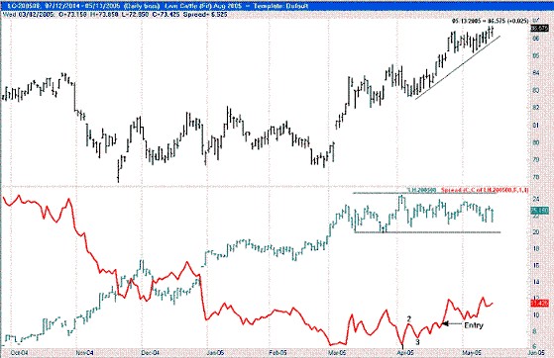
Task: Click the 85 price axis label
Action: pyautogui.click(x=535, y=55)
